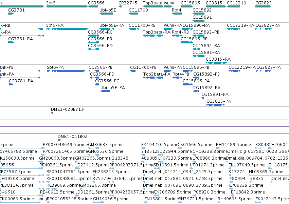The height and width of the screenshot is (204, 289).
Task: Select the Top3beta-PA protein label
Action: tap(157, 74)
